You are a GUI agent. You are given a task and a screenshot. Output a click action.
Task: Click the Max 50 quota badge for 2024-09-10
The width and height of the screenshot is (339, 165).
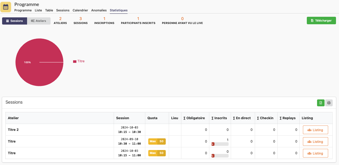click(157, 141)
